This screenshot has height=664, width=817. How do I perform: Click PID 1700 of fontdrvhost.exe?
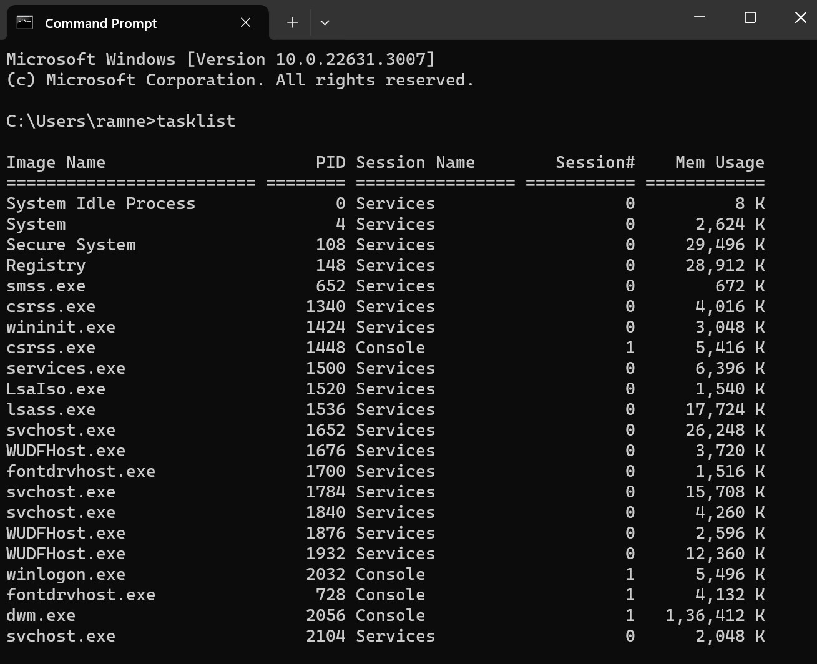pyautogui.click(x=326, y=471)
